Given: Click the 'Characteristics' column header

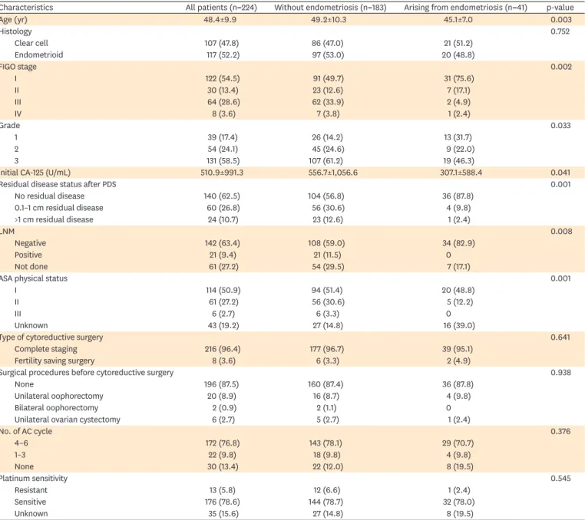Looking at the screenshot, I should point(26,8).
